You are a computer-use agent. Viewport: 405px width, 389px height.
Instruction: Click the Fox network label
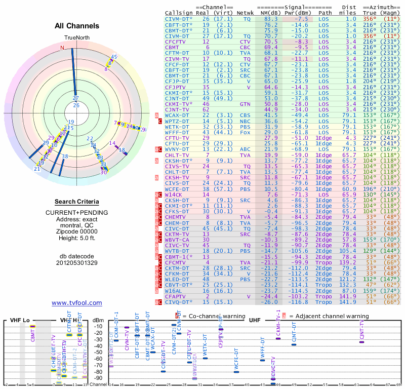245,132
